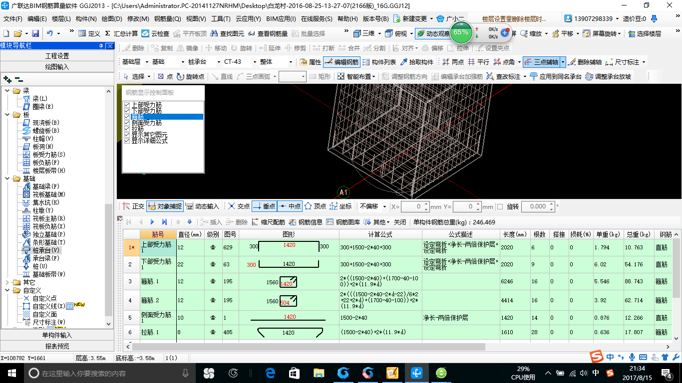Open 钢筋图库 rebar library
Screen dimensions: 682x383
coord(343,222)
